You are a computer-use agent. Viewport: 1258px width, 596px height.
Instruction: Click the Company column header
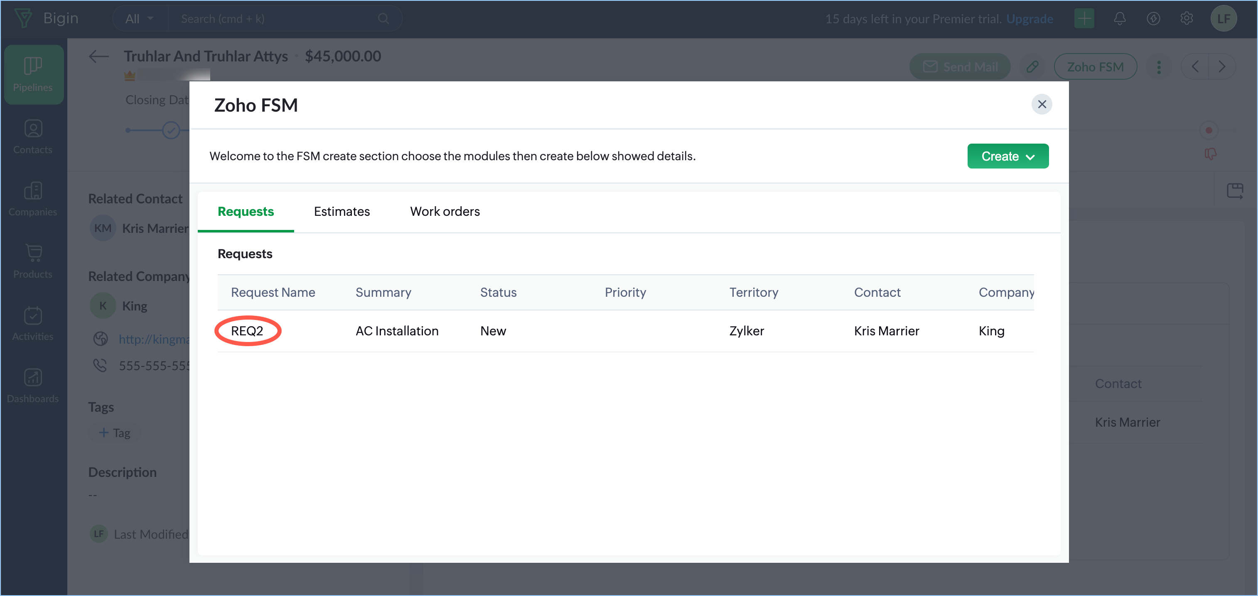(x=1006, y=292)
